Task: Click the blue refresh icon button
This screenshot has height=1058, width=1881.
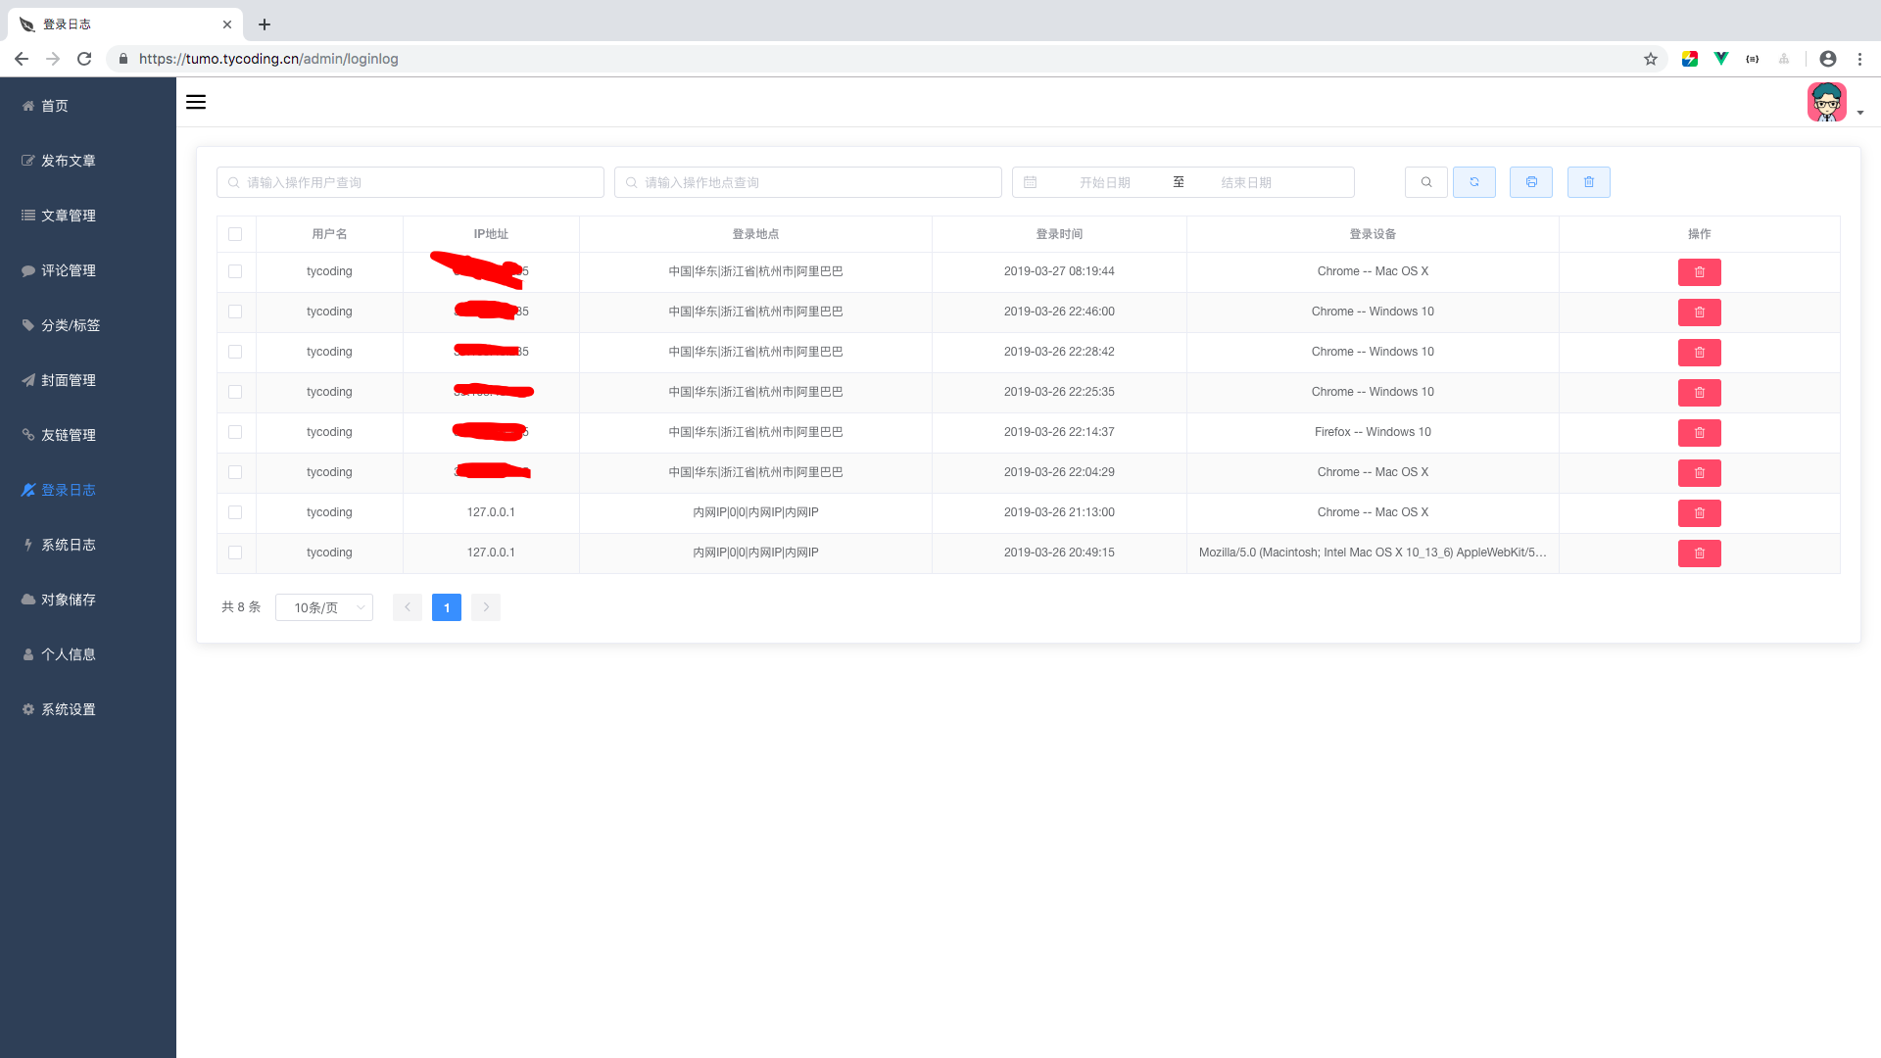Action: [x=1474, y=182]
